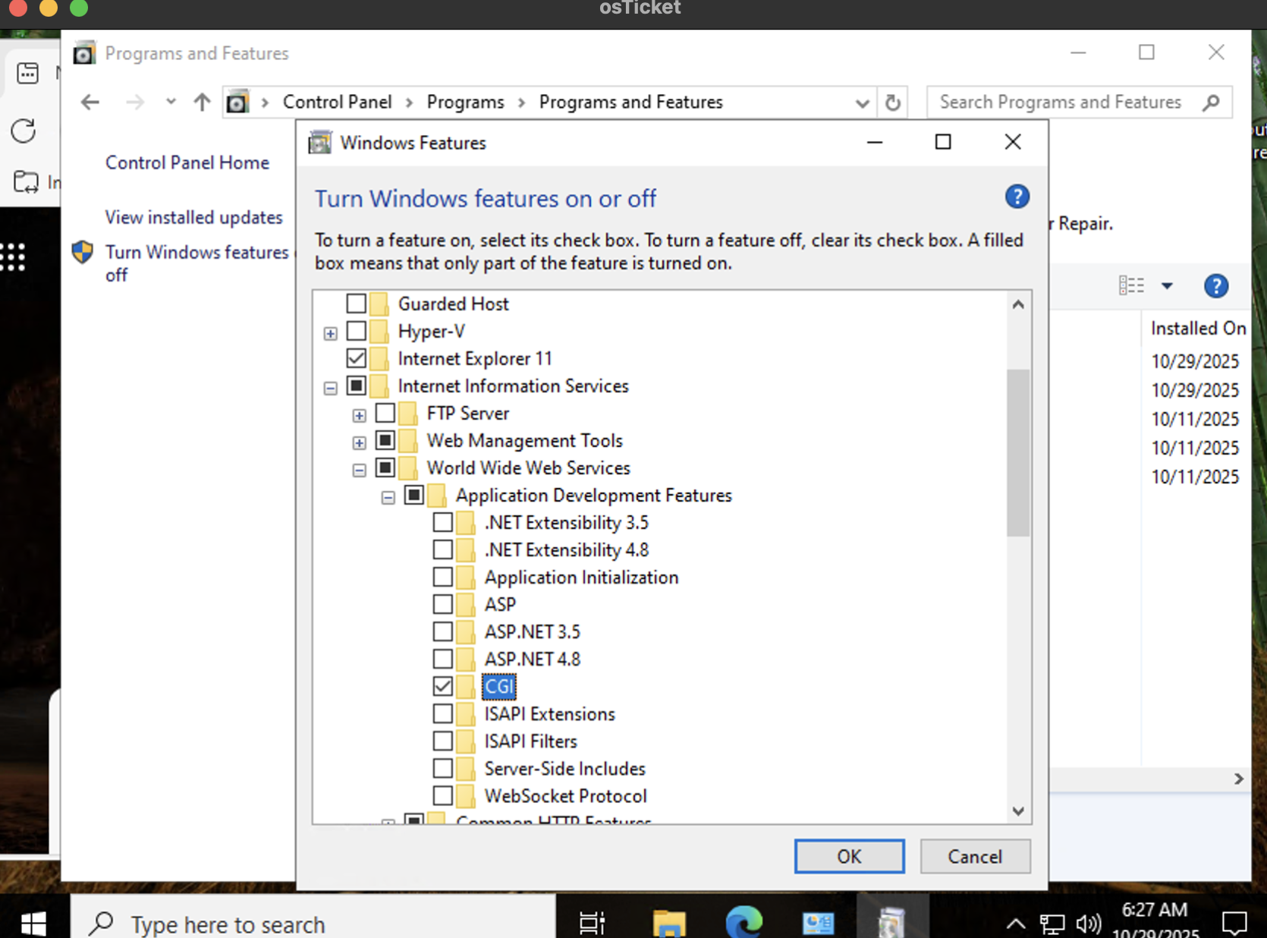Click the Back arrow in Programs and Features
Viewport: 1267px width, 938px height.
click(x=90, y=102)
